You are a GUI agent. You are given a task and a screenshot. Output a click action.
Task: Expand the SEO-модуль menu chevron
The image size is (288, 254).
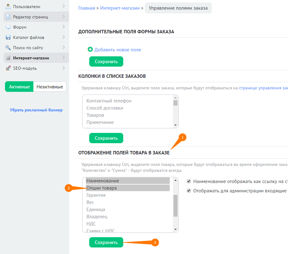63,68
